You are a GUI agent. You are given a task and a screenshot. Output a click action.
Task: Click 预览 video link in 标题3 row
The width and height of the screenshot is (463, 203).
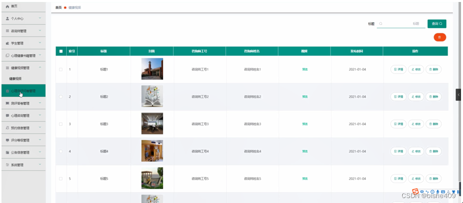point(305,124)
